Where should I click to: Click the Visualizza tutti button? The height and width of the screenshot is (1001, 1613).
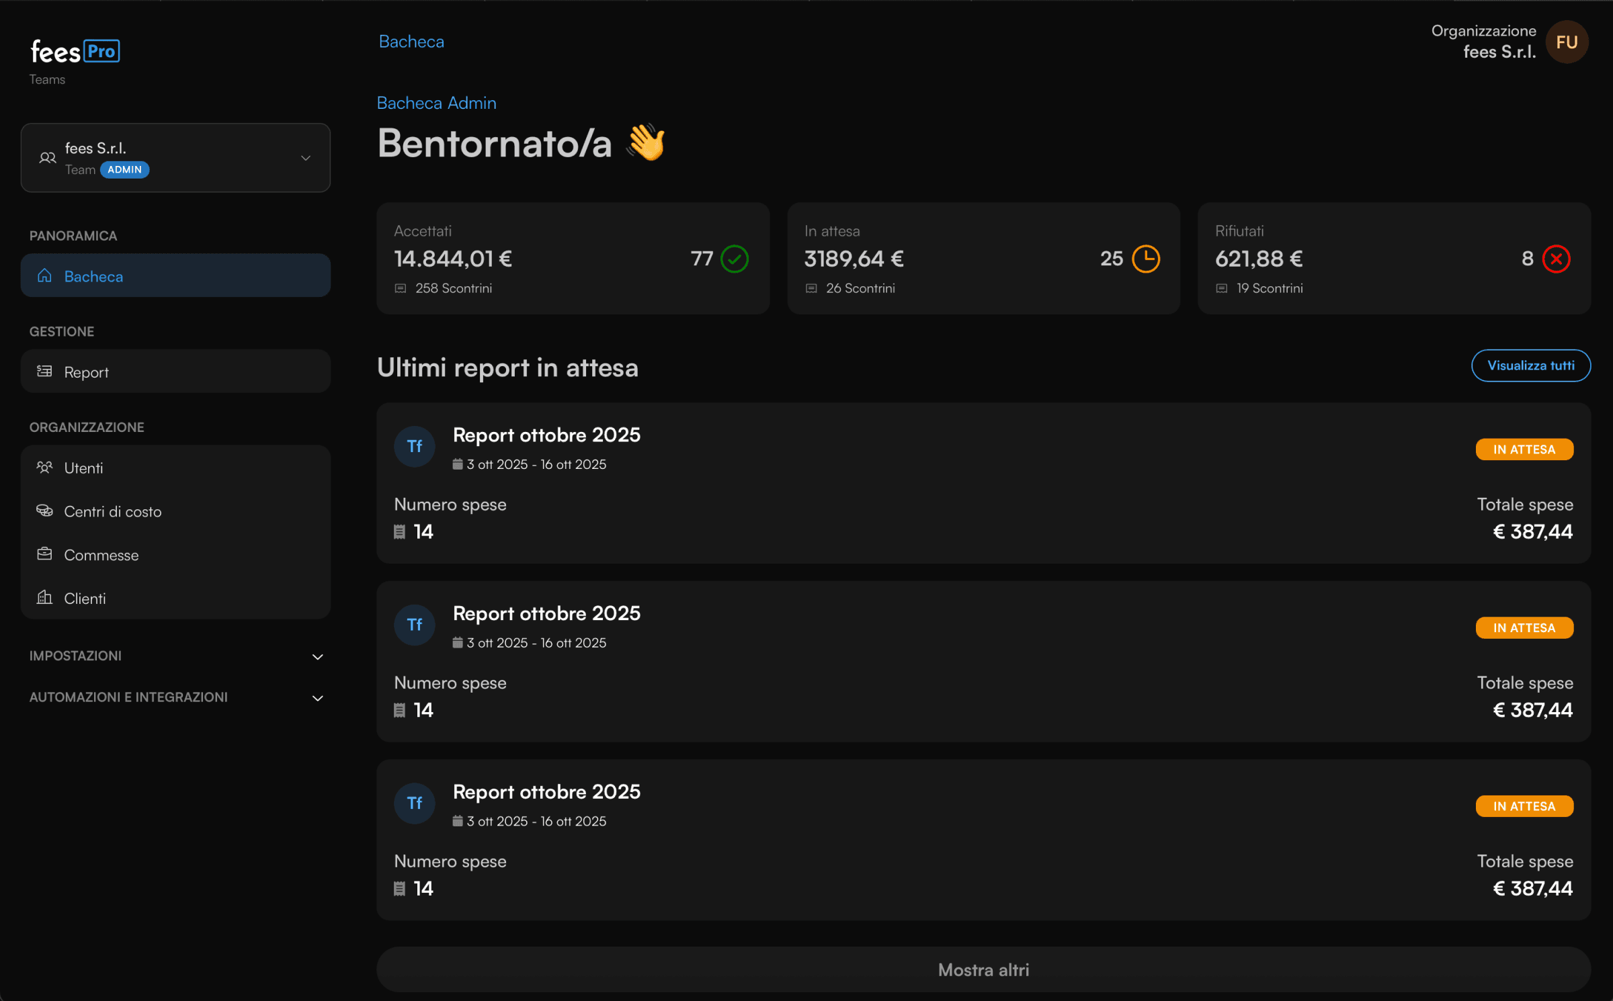1530,365
